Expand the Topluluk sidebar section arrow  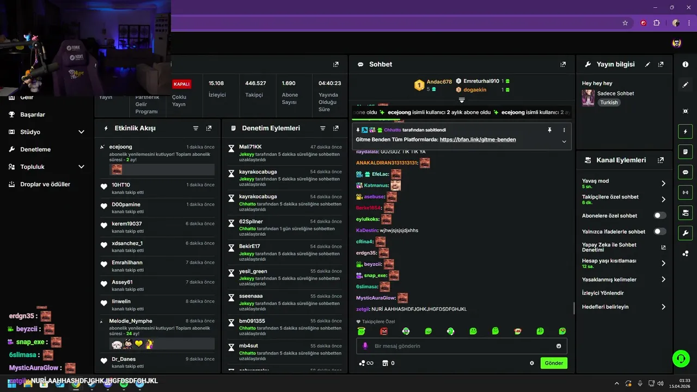click(81, 167)
